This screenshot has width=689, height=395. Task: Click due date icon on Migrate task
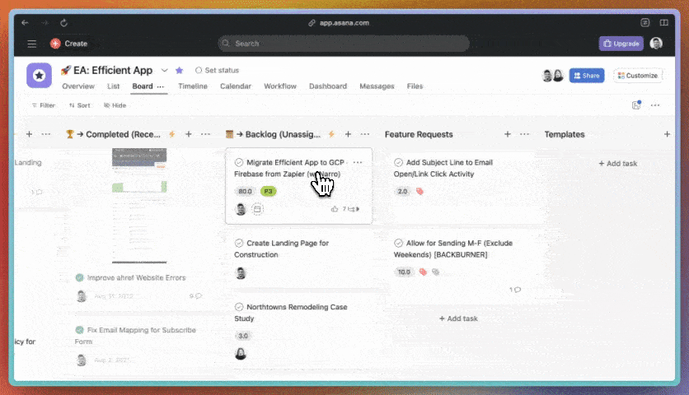click(257, 209)
